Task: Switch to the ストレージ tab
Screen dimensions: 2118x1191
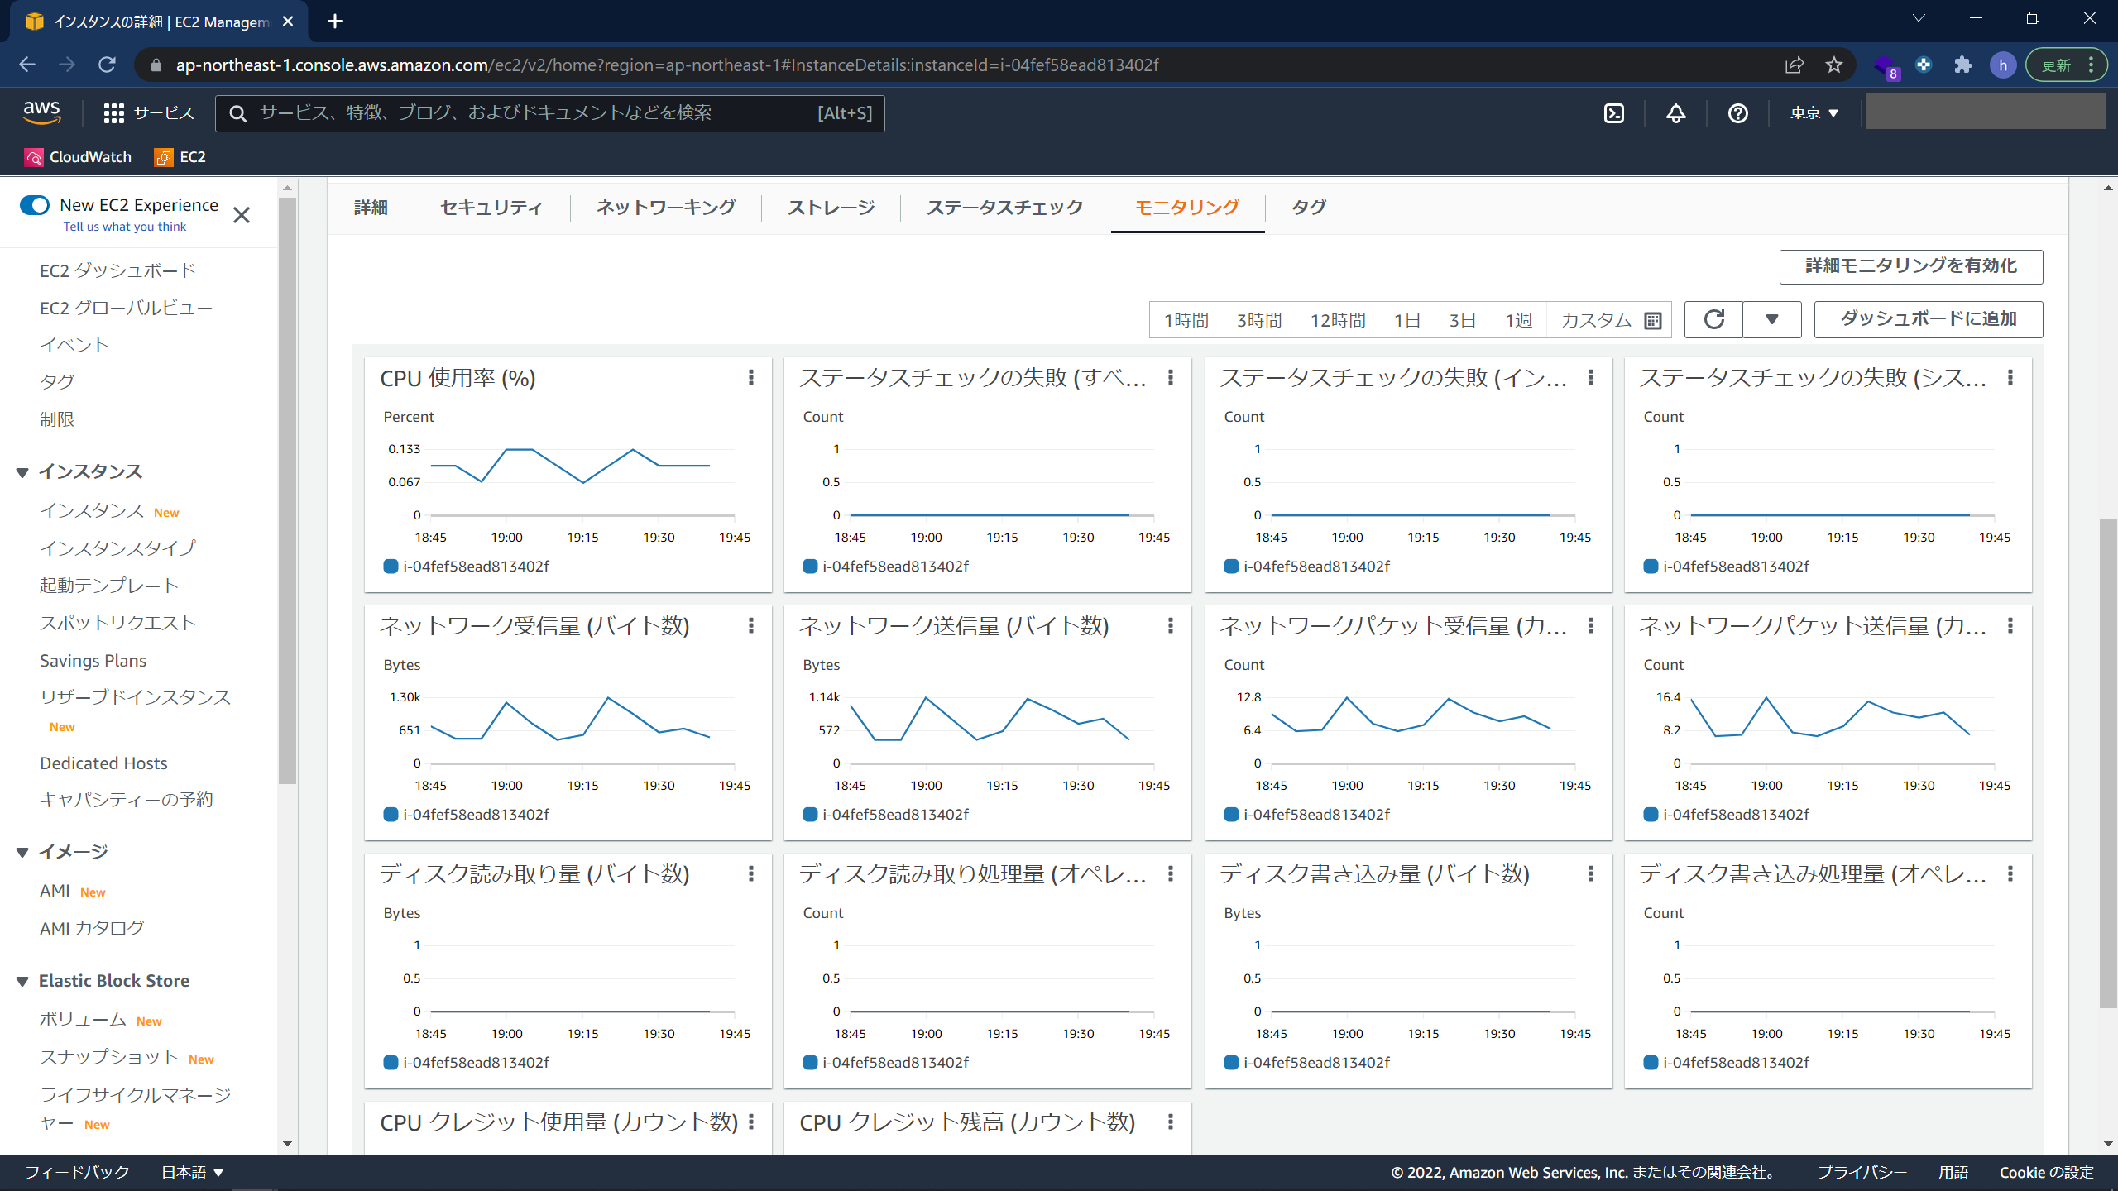Action: (831, 208)
